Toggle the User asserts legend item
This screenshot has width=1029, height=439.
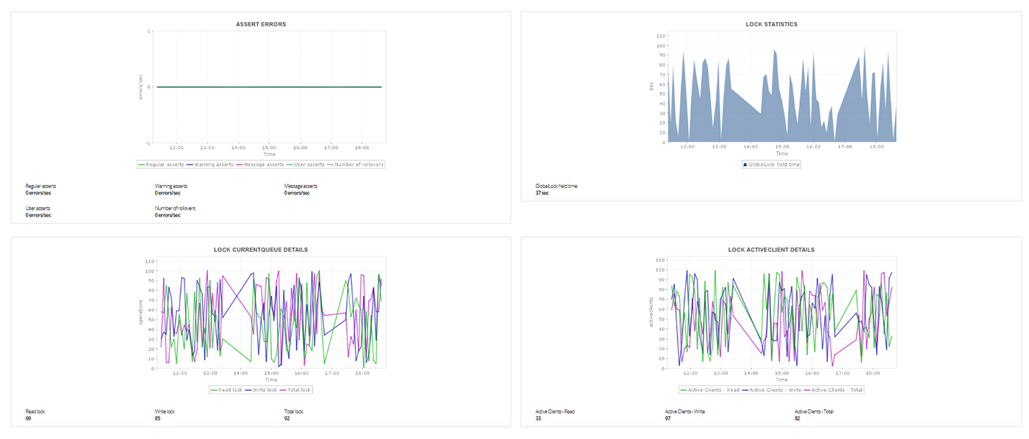coord(308,164)
